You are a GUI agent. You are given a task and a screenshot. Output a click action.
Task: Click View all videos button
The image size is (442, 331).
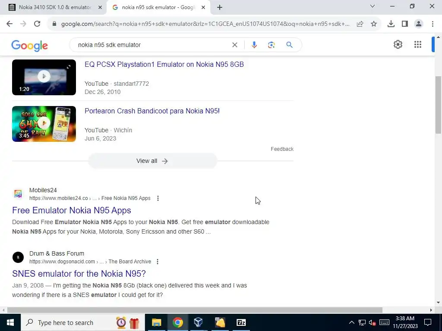(x=152, y=161)
